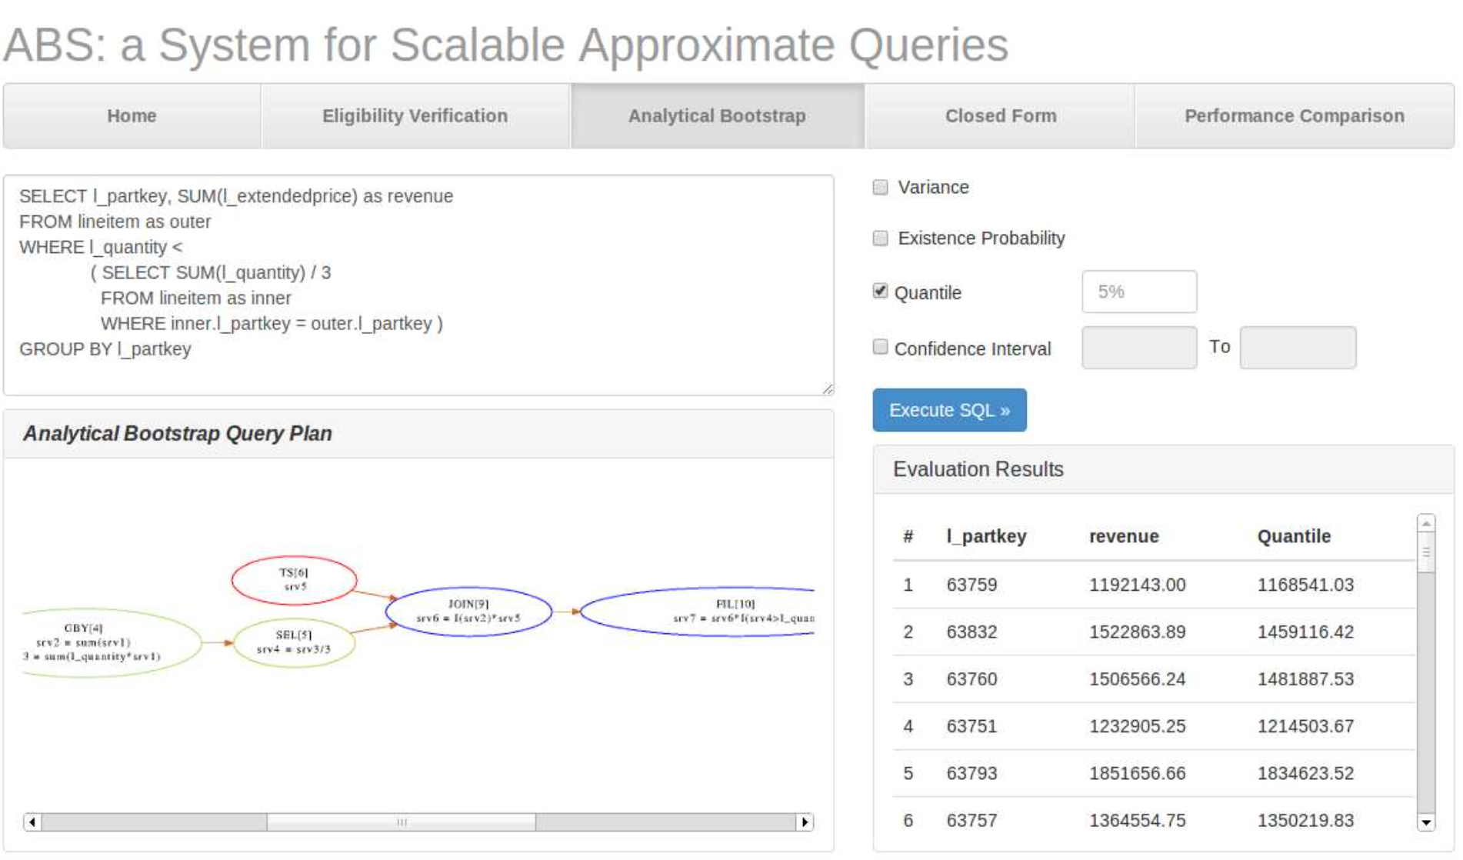
Task: Open the Eligibility Verification tab
Action: pyautogui.click(x=415, y=116)
